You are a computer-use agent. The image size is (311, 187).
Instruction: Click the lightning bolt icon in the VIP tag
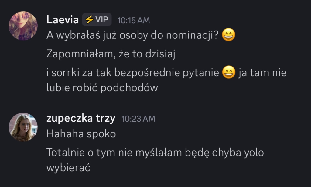(89, 20)
